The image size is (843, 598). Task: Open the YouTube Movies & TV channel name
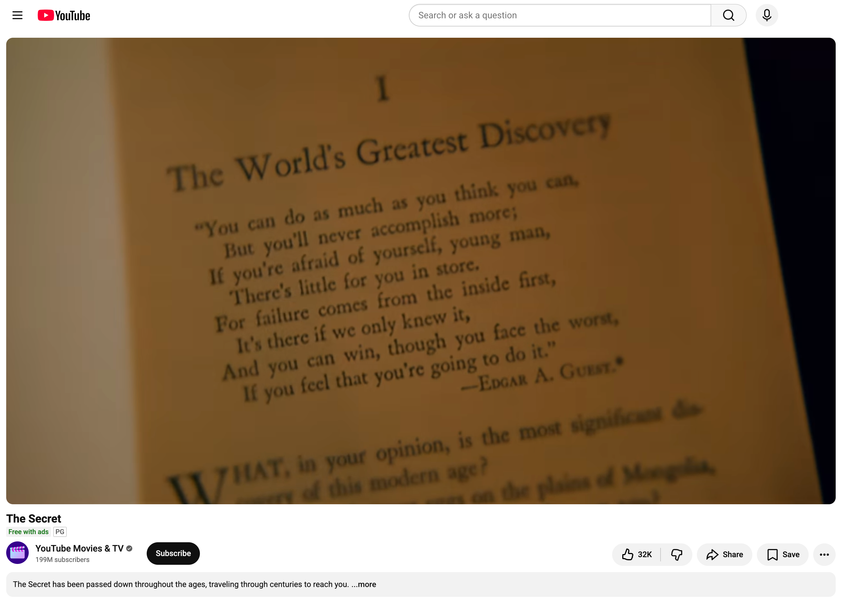tap(80, 548)
